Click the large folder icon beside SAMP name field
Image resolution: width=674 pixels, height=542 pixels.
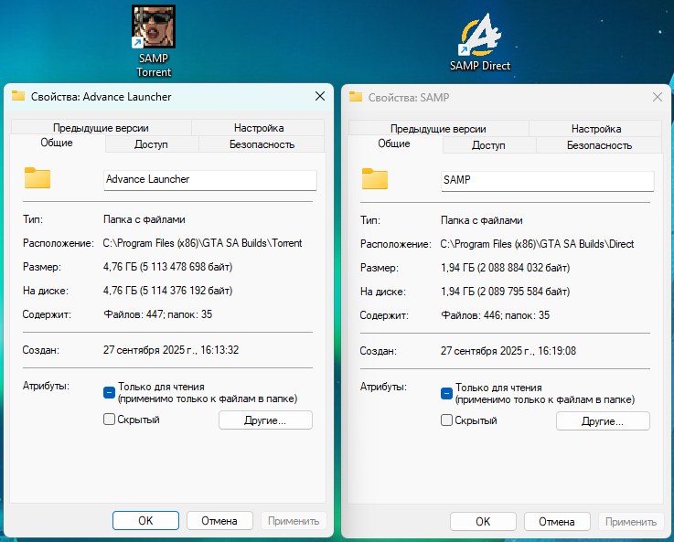pos(375,178)
